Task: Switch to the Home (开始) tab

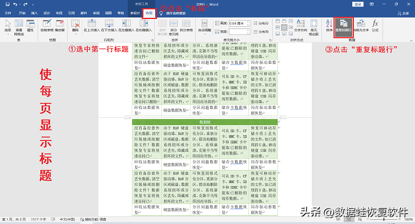Action: point(23,13)
